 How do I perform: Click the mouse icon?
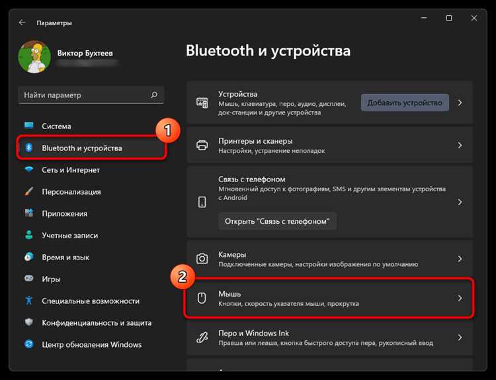(x=202, y=298)
